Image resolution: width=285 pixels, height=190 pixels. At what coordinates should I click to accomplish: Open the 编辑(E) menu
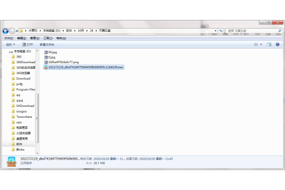tap(21, 38)
